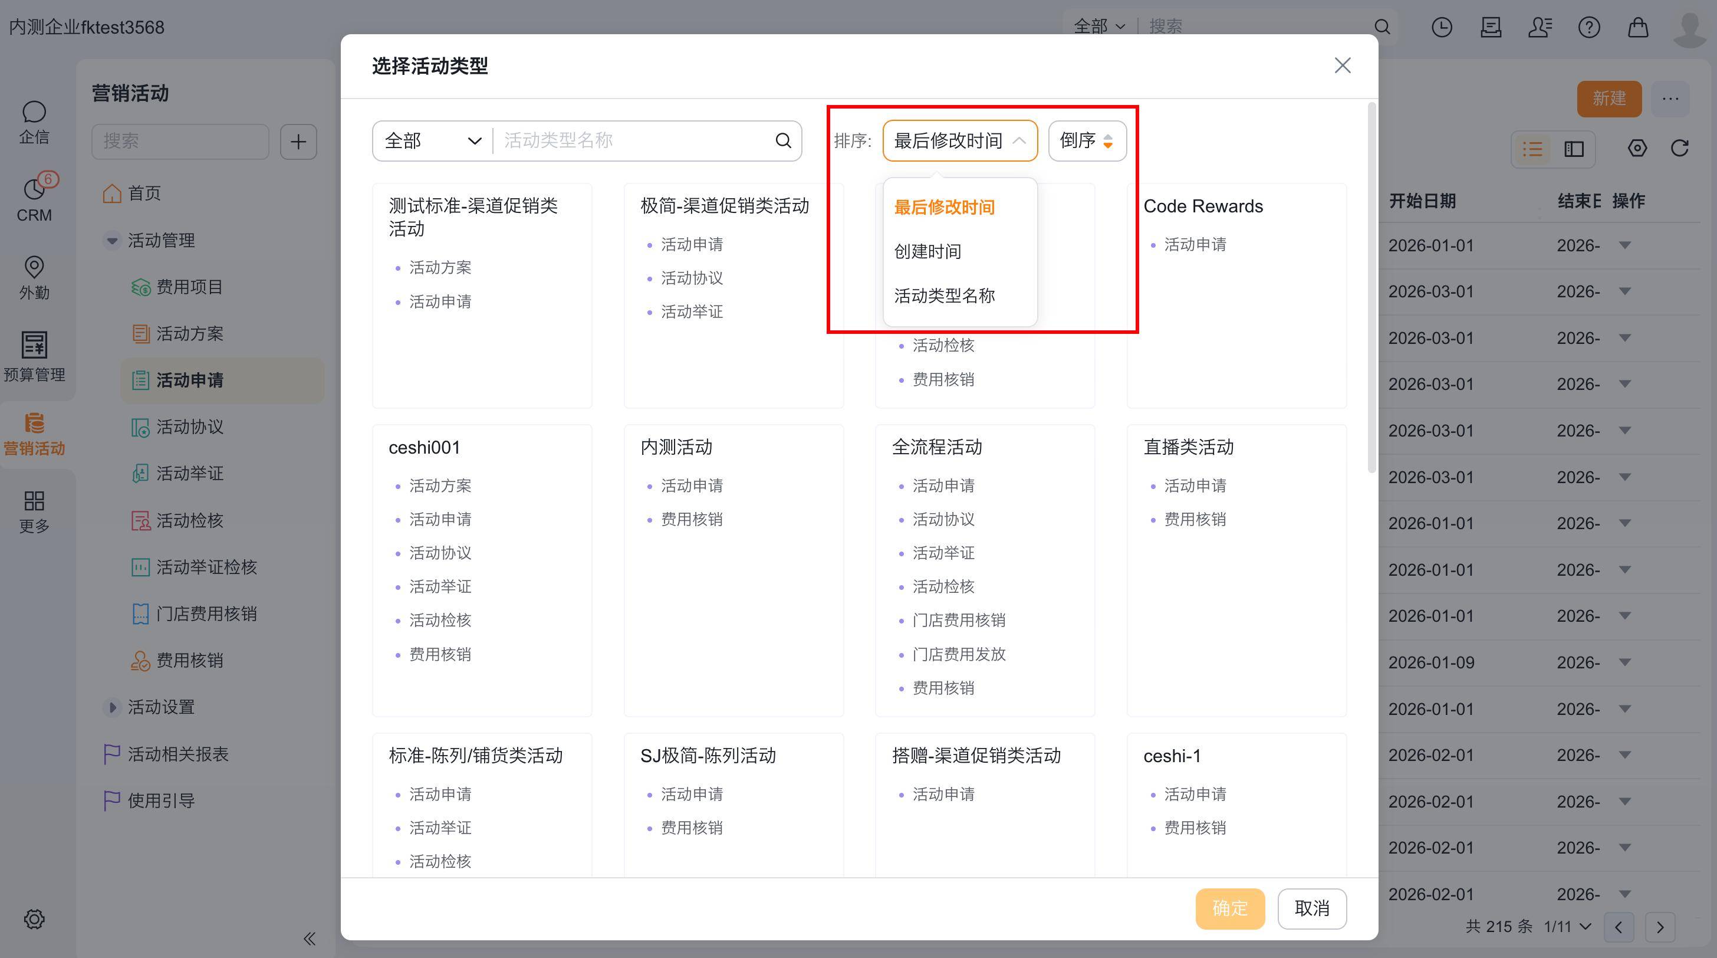Collapse the 最后修改时间 sort dropdown
Screen dimensions: 1717x958
pos(959,140)
